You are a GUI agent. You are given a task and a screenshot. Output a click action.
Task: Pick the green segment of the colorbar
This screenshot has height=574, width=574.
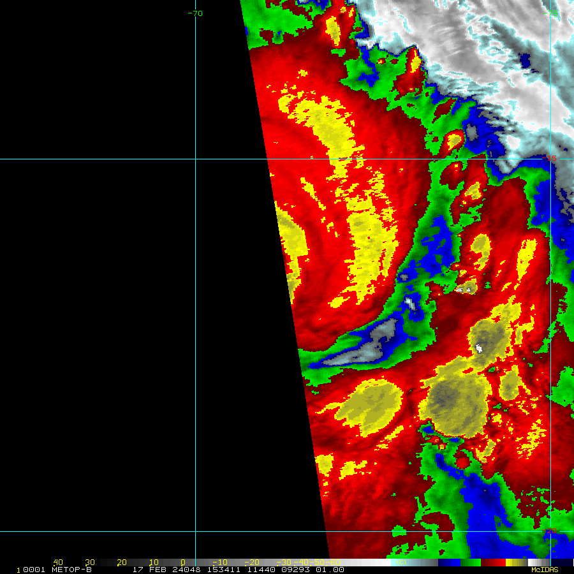coord(471,563)
